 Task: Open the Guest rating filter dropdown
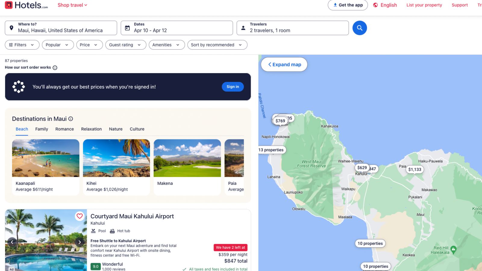[x=126, y=45]
